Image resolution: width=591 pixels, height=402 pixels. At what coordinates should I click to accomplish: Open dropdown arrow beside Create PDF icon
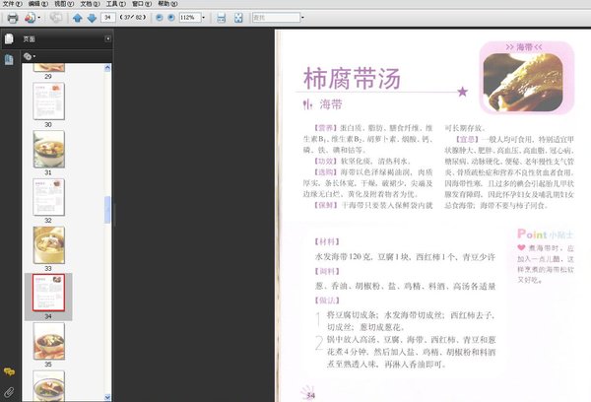pos(39,18)
